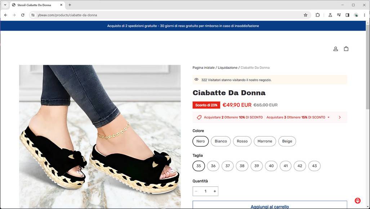
Task: Reload the current page
Action: [x=23, y=15]
